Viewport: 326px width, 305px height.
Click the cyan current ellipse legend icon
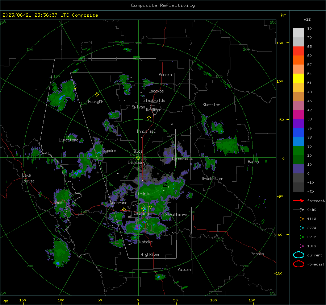coord(298,255)
